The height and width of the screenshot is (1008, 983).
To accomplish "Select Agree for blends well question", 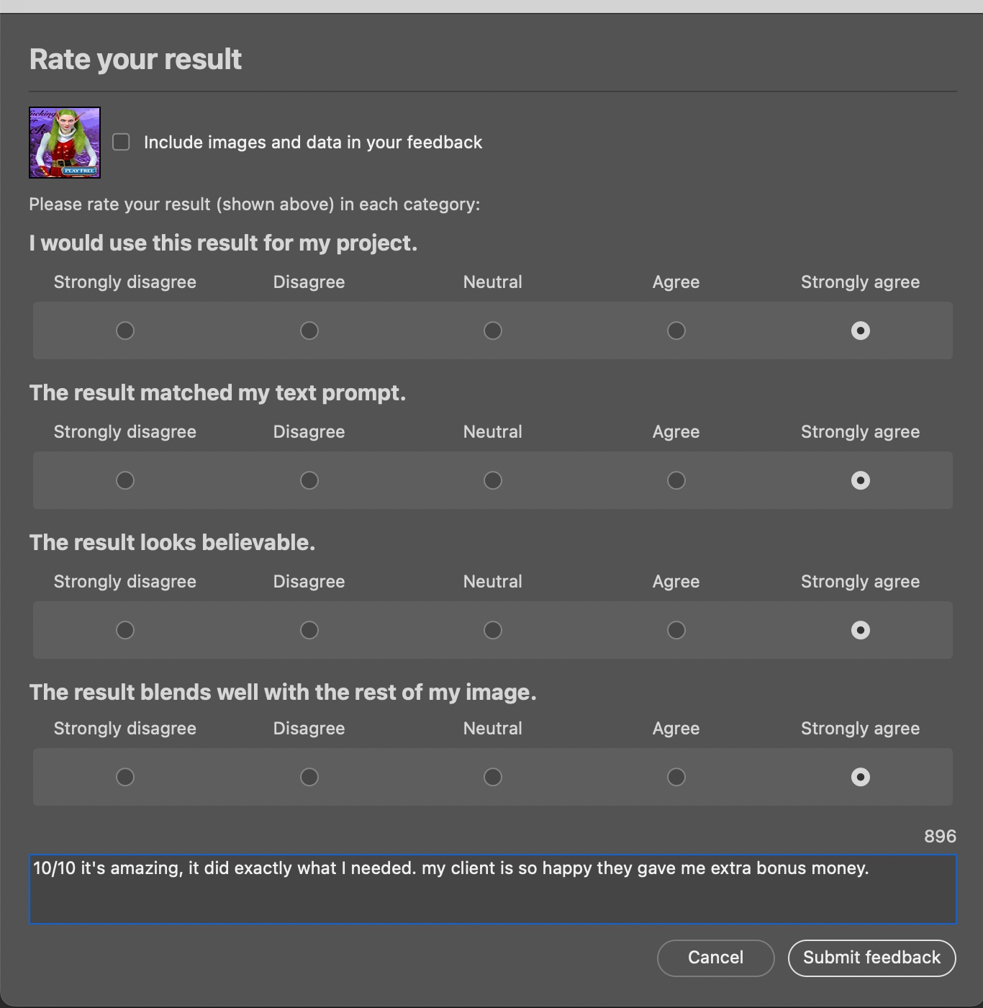I will pos(676,777).
